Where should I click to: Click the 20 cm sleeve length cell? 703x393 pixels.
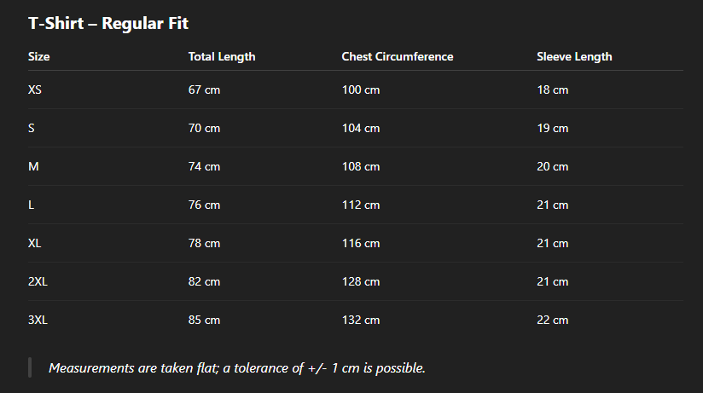tap(553, 166)
